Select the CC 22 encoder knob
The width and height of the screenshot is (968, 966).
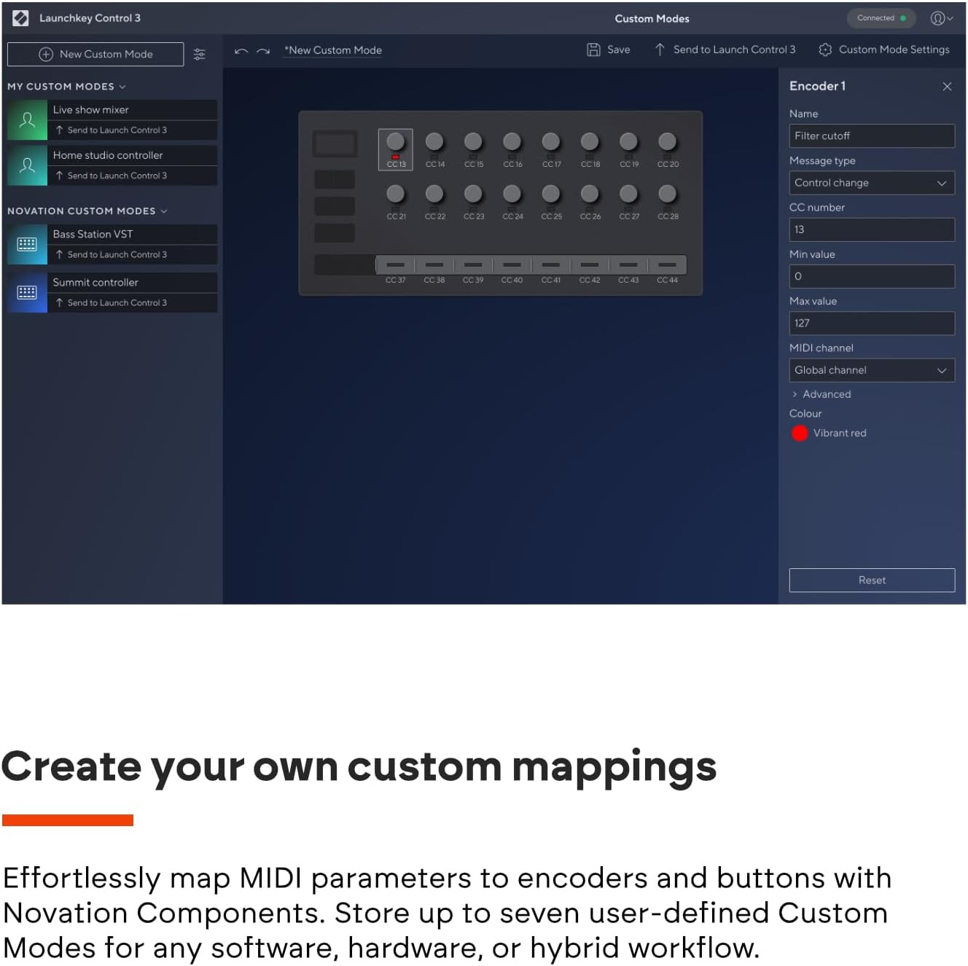pyautogui.click(x=434, y=194)
